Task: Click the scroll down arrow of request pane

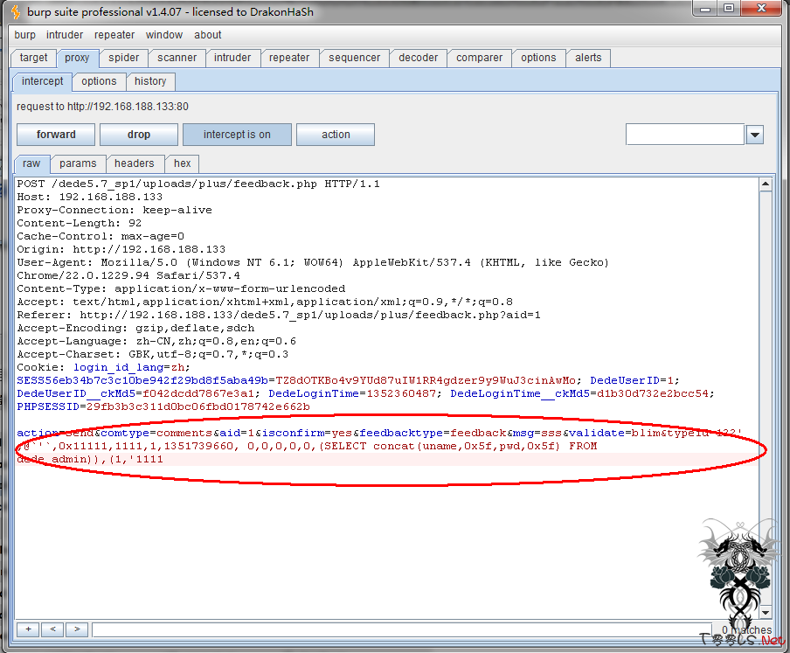Action: (766, 613)
